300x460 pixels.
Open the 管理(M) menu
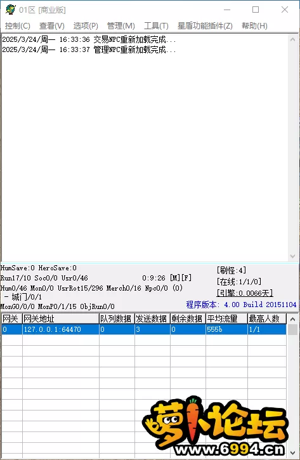(x=121, y=26)
